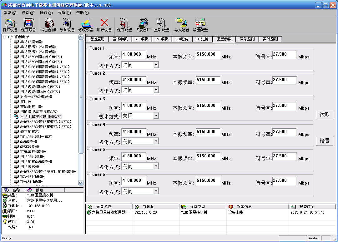This screenshot has width=338, height=242.
Task: Click the 设备类型 column header icon
Action: [x=184, y=207]
